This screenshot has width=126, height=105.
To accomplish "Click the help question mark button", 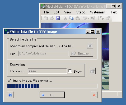I will pyautogui.click(x=10, y=95).
